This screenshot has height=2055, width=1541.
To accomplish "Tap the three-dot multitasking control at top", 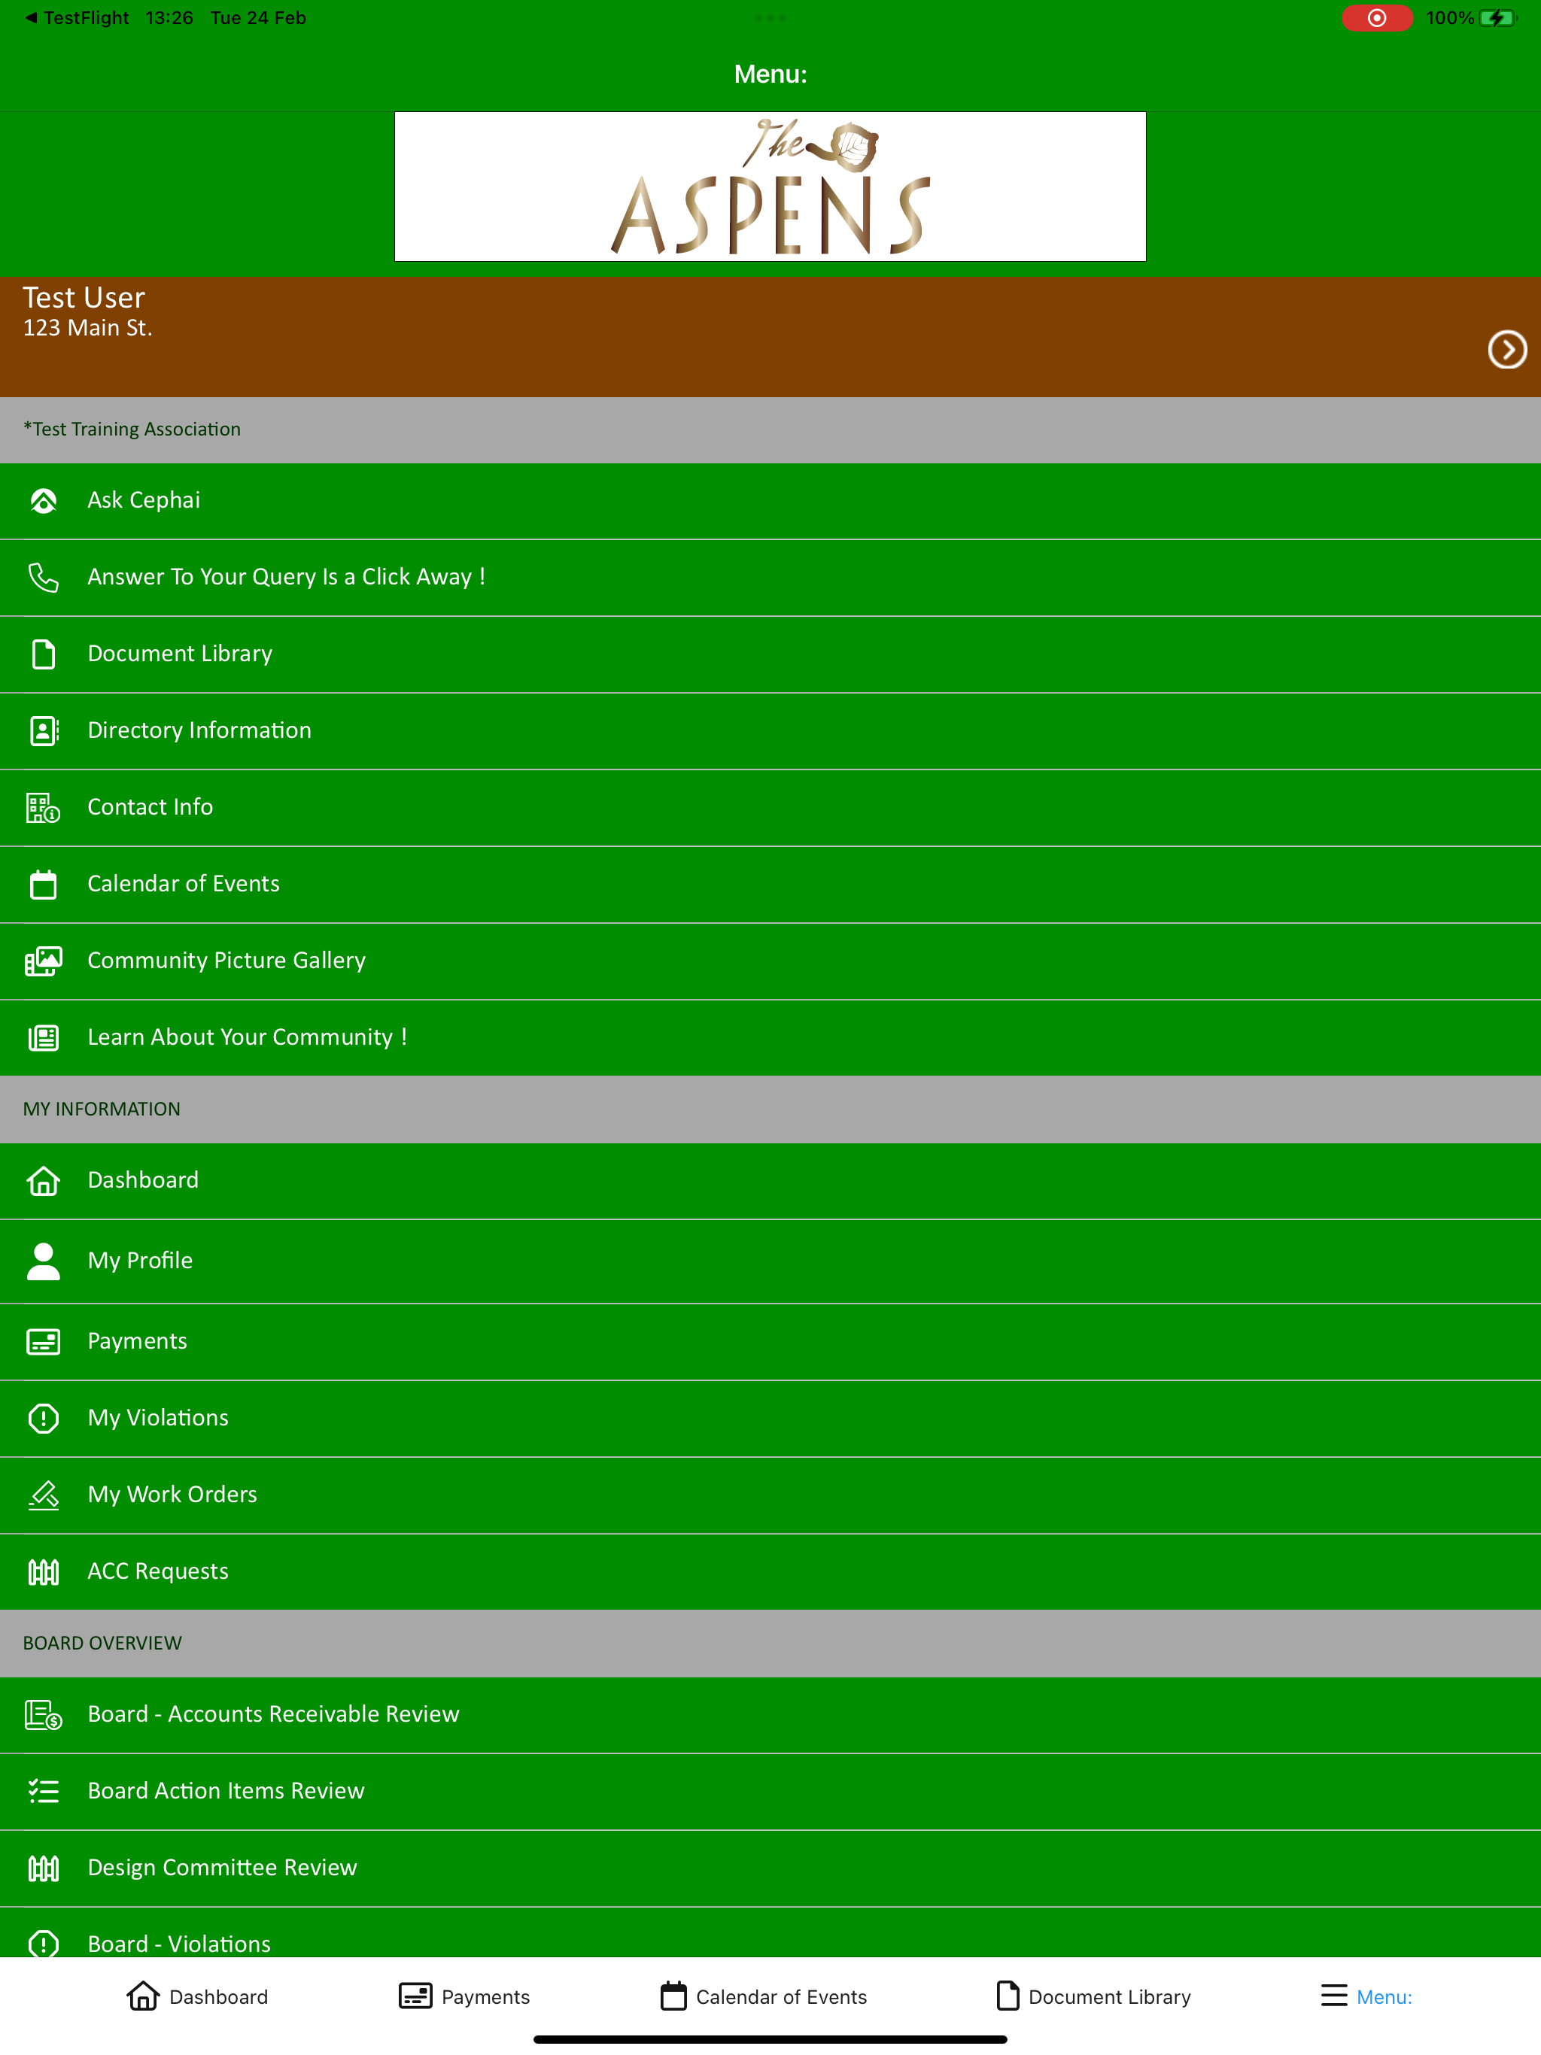I will pyautogui.click(x=770, y=17).
